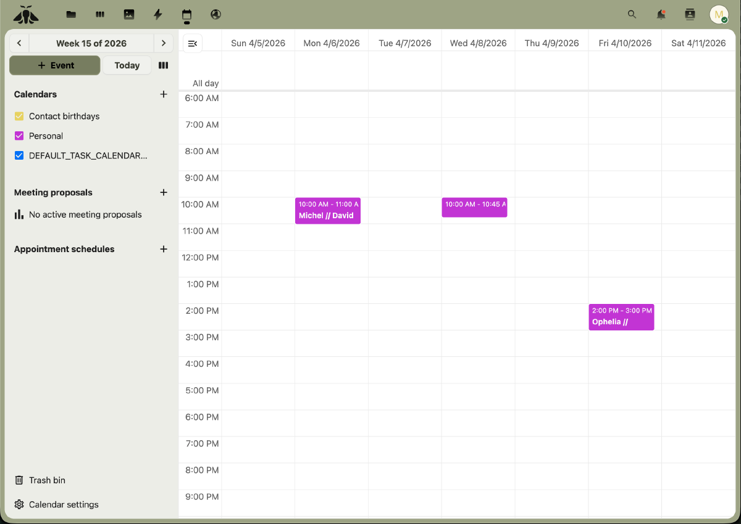Image resolution: width=741 pixels, height=524 pixels.
Task: Toggle the Personal calendar checkbox
Action: pyautogui.click(x=19, y=136)
